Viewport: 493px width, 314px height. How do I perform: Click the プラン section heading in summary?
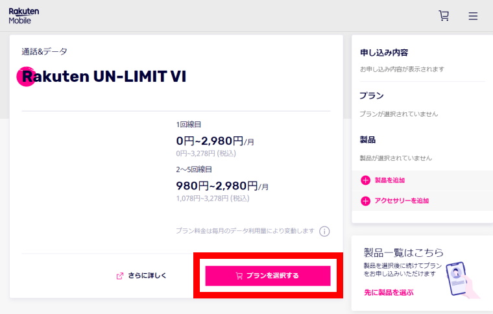372,96
